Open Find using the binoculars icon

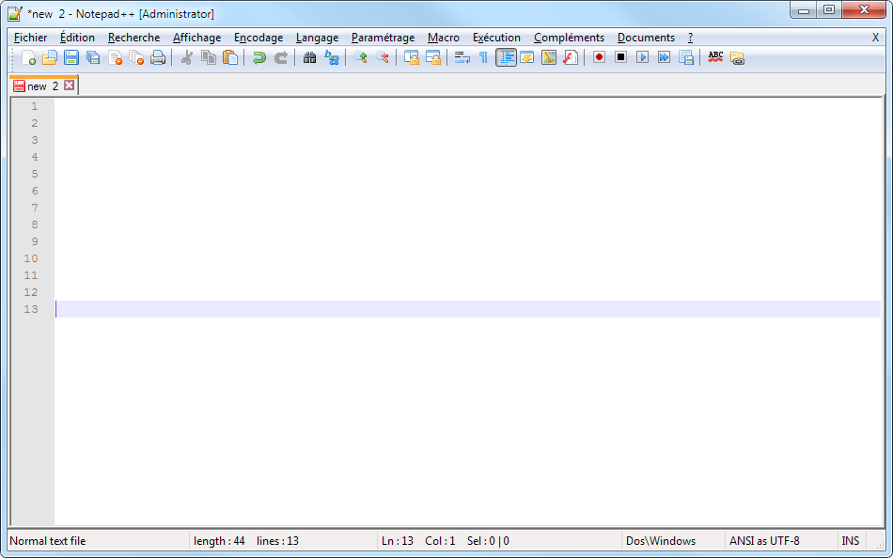[x=309, y=57]
